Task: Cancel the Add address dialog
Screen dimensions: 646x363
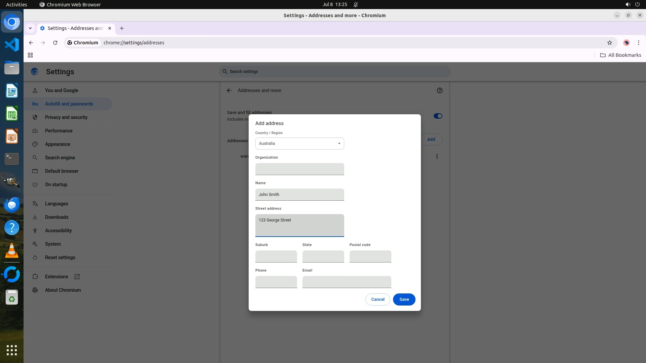Action: (x=378, y=299)
